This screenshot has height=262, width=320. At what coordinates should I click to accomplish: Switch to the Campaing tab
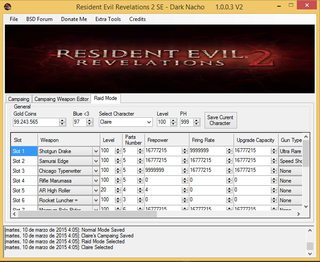pos(19,99)
